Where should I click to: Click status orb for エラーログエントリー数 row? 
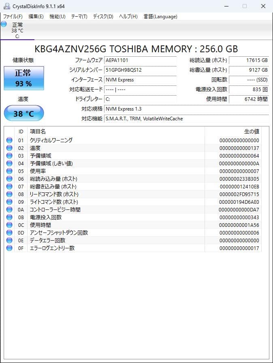coord(9,248)
